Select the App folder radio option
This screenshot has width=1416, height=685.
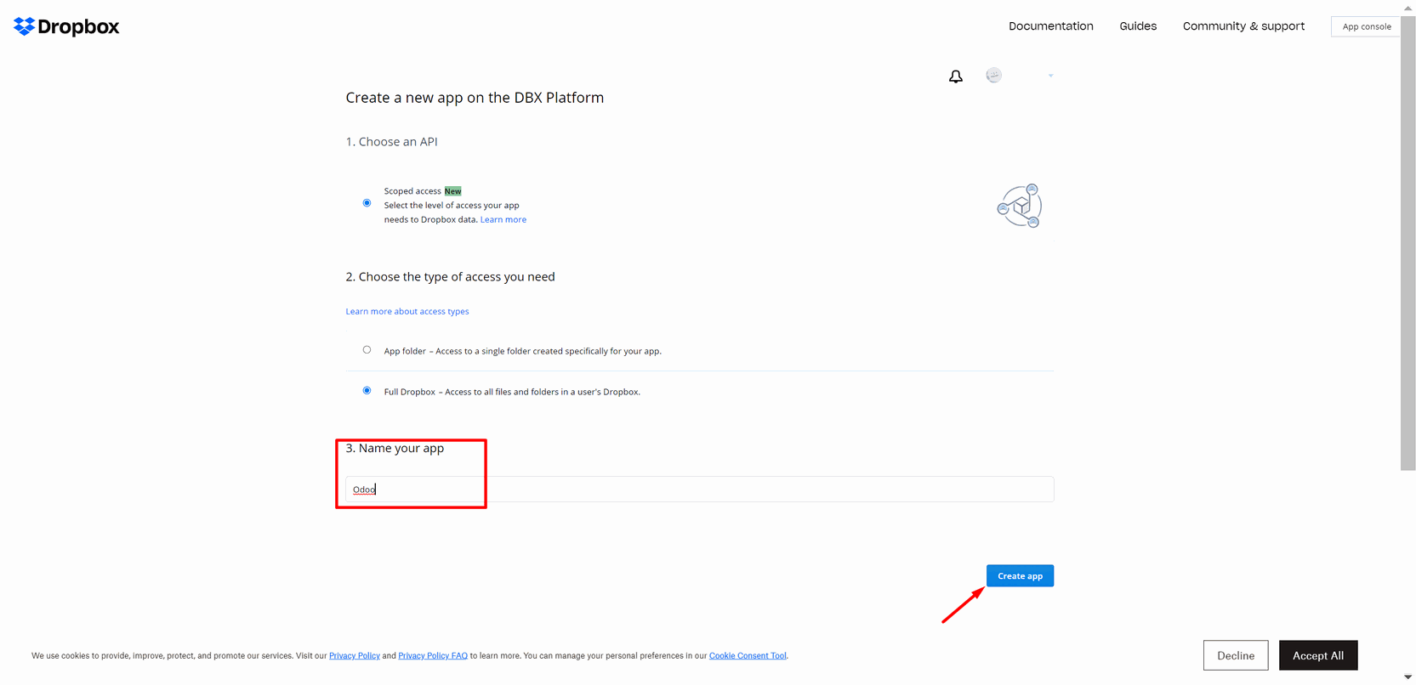tap(367, 349)
